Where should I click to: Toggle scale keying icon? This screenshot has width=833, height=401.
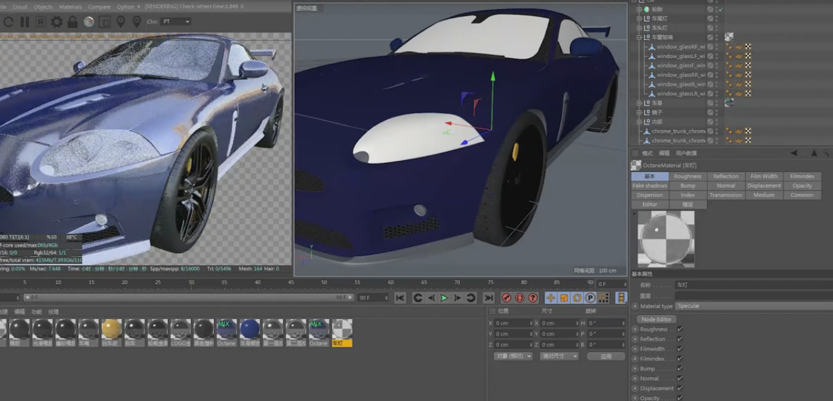pos(564,298)
